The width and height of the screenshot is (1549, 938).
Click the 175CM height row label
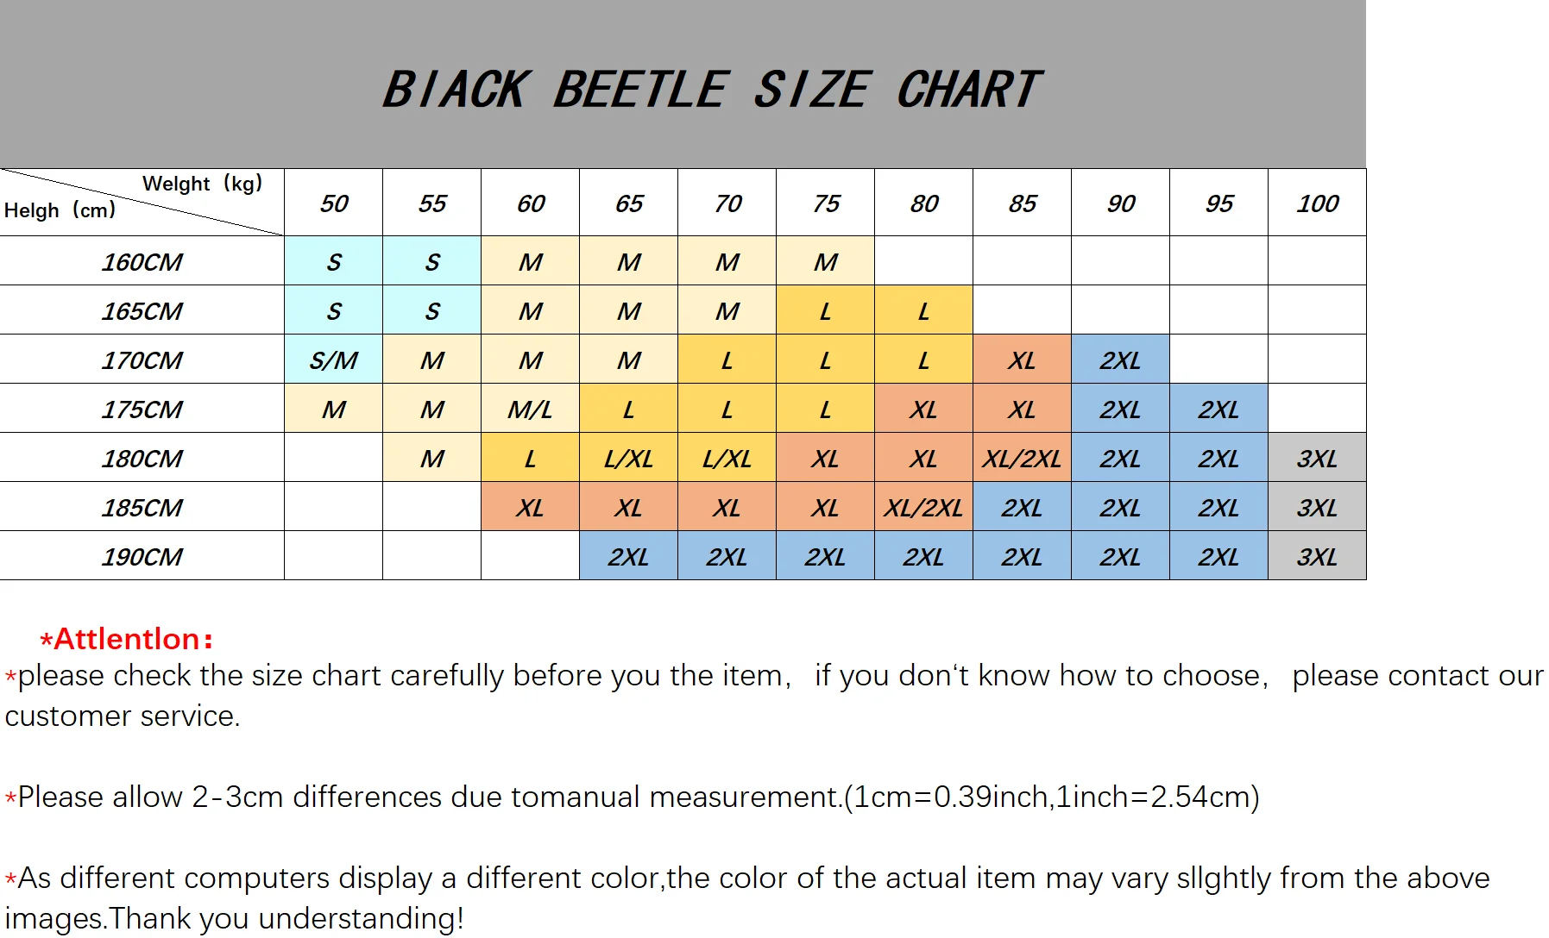coord(142,410)
